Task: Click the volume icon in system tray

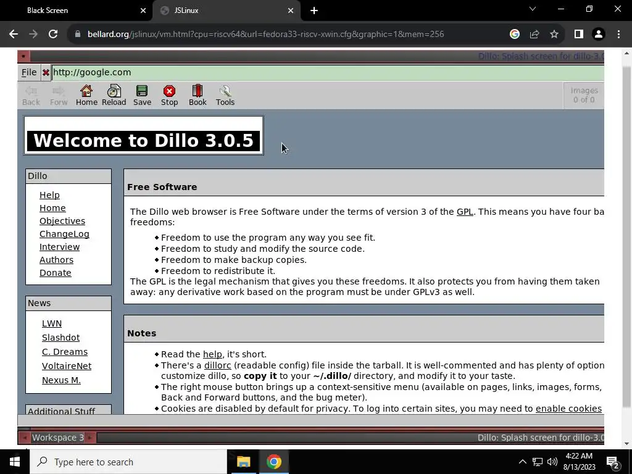Action: pos(552,462)
